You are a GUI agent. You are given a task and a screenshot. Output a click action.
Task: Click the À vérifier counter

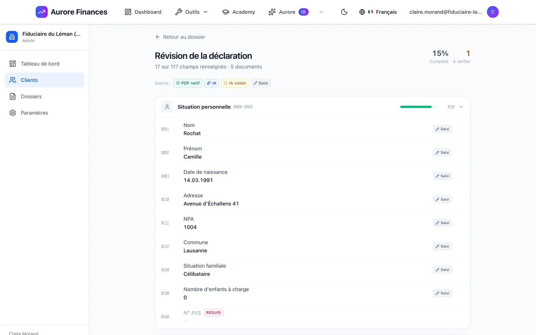tap(462, 57)
